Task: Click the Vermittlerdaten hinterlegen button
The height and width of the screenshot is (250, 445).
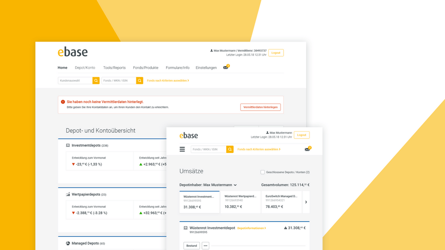Action: pyautogui.click(x=260, y=107)
